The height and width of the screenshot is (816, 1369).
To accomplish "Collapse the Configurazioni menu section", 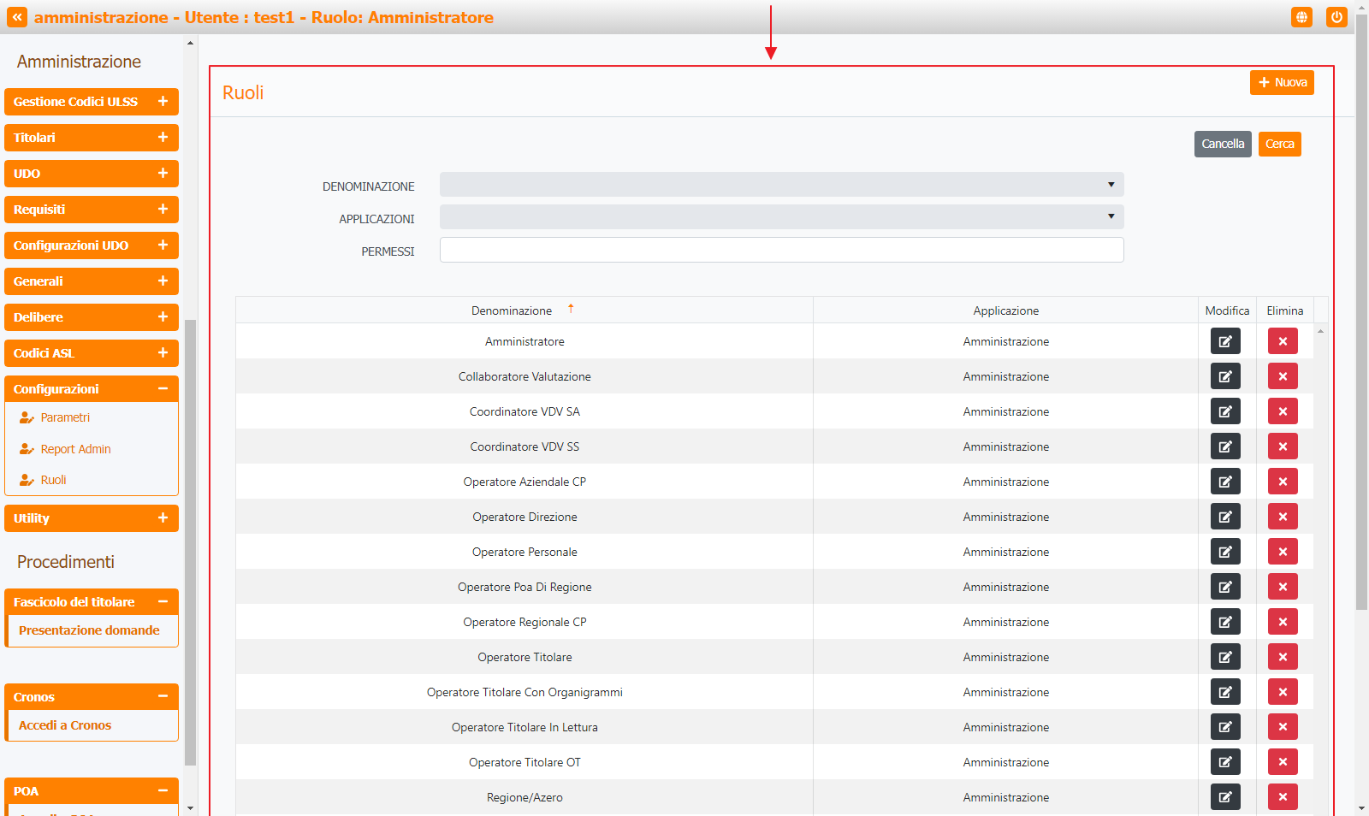I will (163, 389).
